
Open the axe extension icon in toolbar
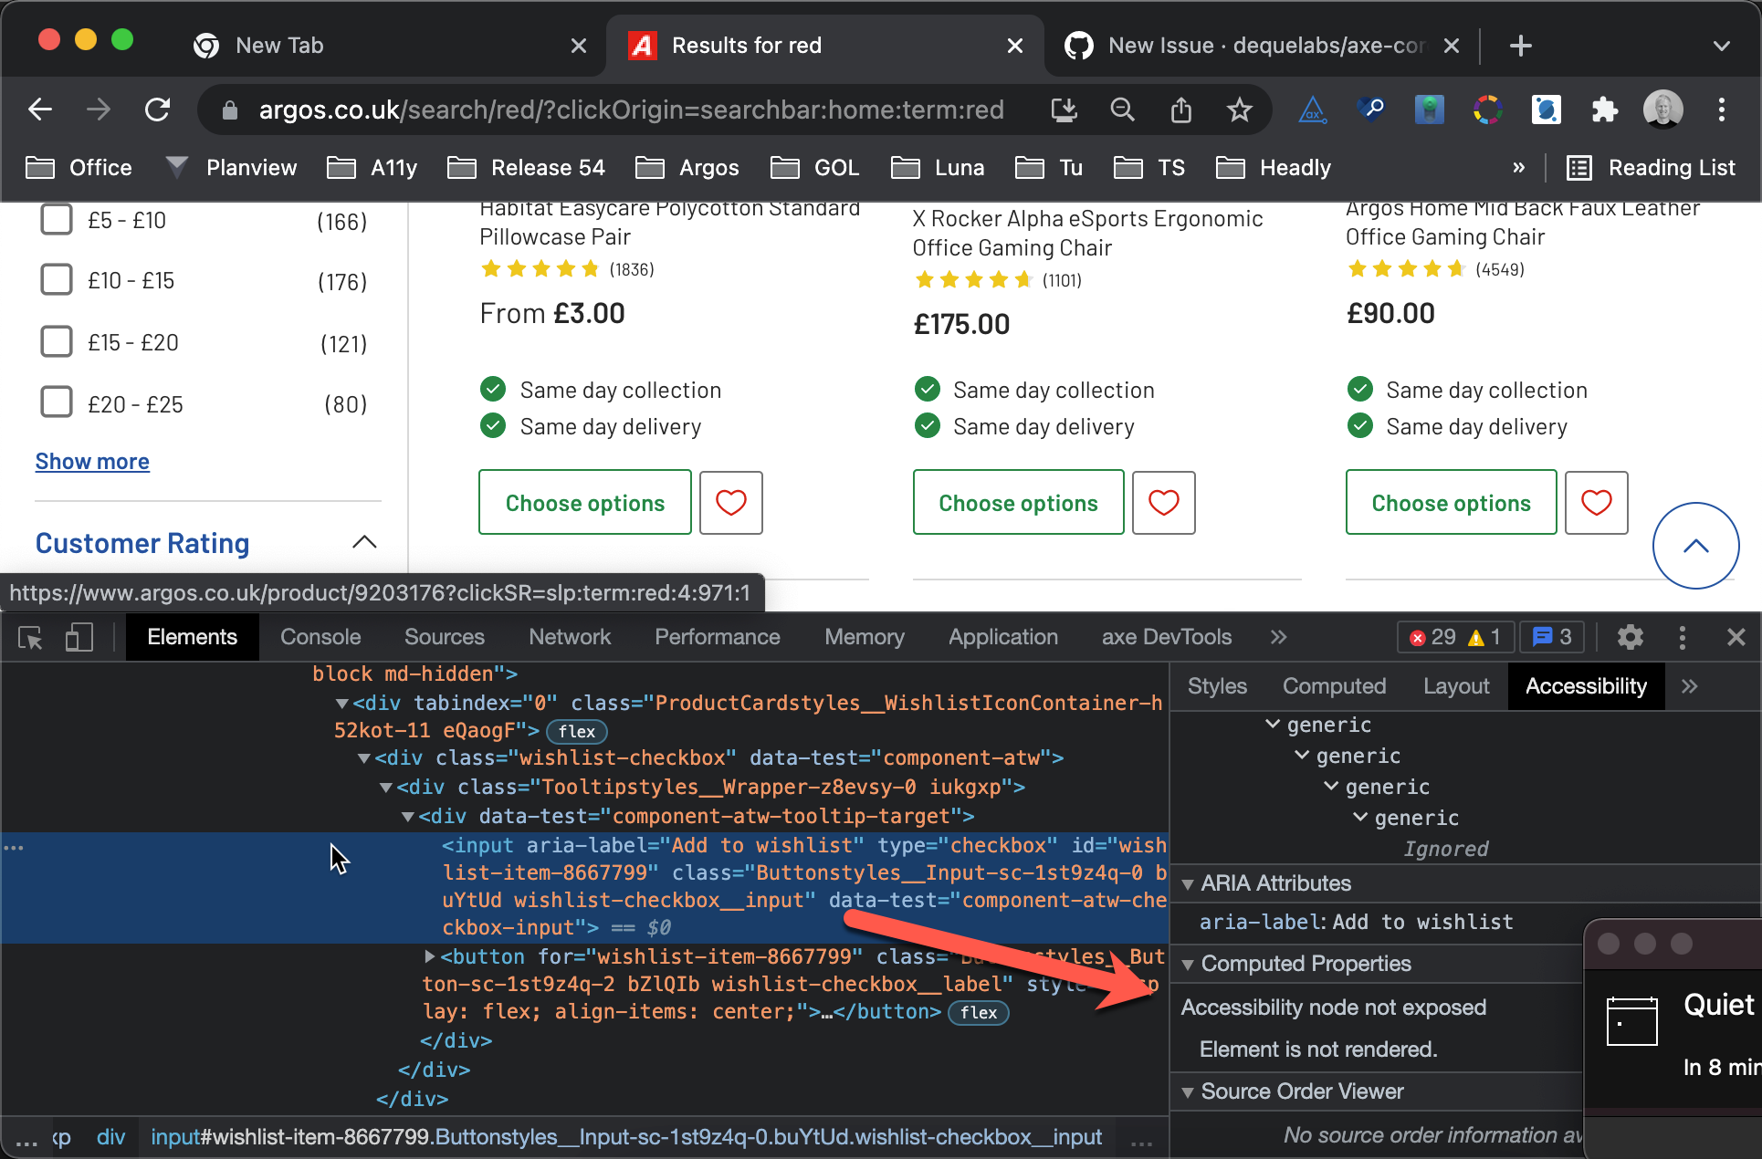click(1313, 110)
